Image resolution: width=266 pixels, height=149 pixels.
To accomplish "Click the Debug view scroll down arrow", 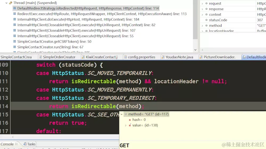I will [x=195, y=50].
